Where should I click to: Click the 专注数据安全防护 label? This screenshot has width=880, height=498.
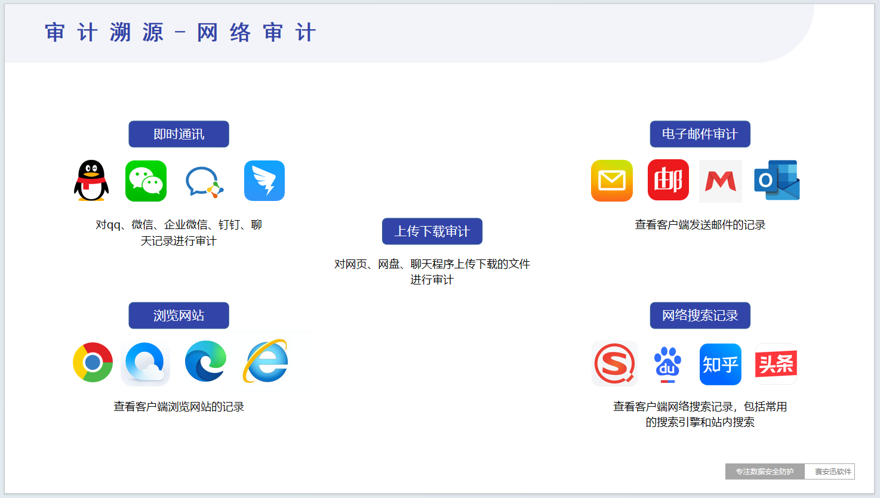pyautogui.click(x=765, y=472)
